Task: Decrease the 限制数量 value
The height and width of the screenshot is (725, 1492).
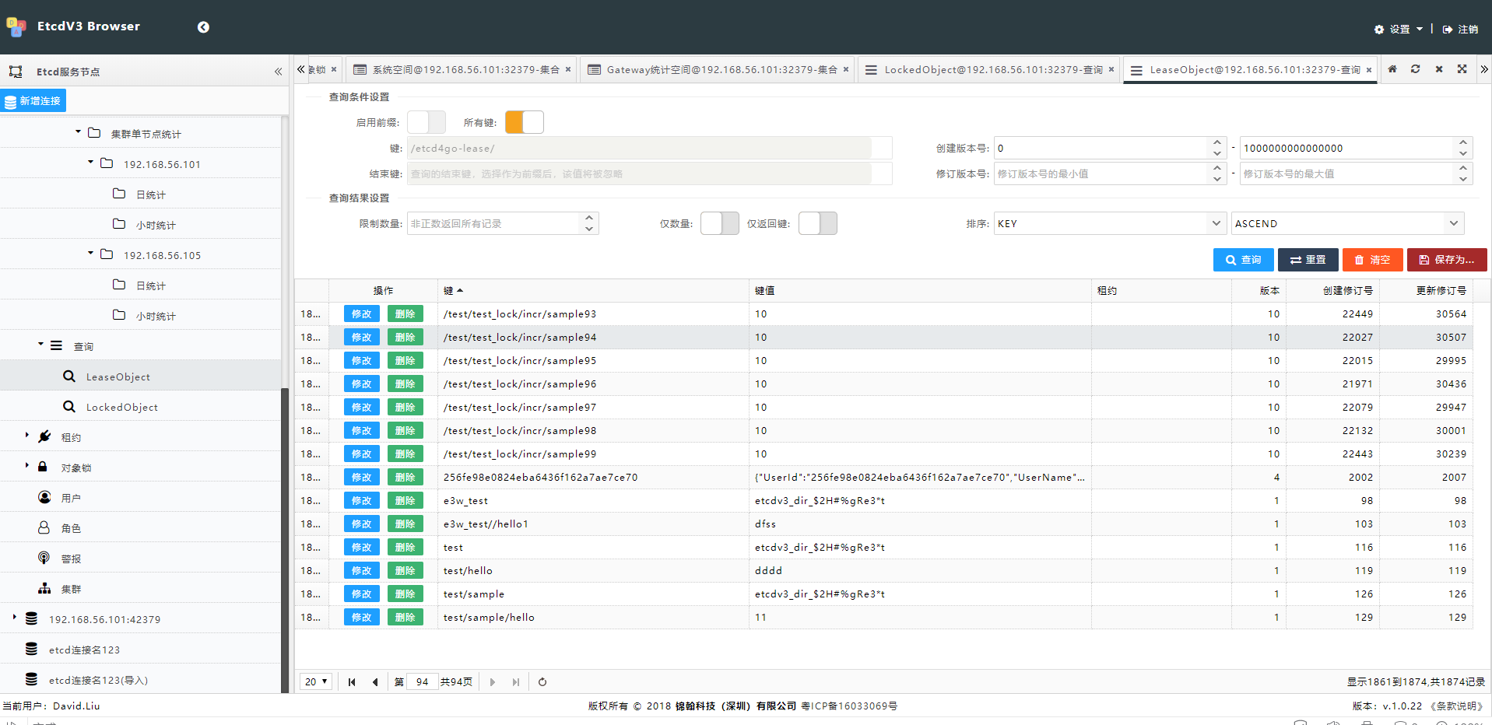Action: tap(589, 229)
